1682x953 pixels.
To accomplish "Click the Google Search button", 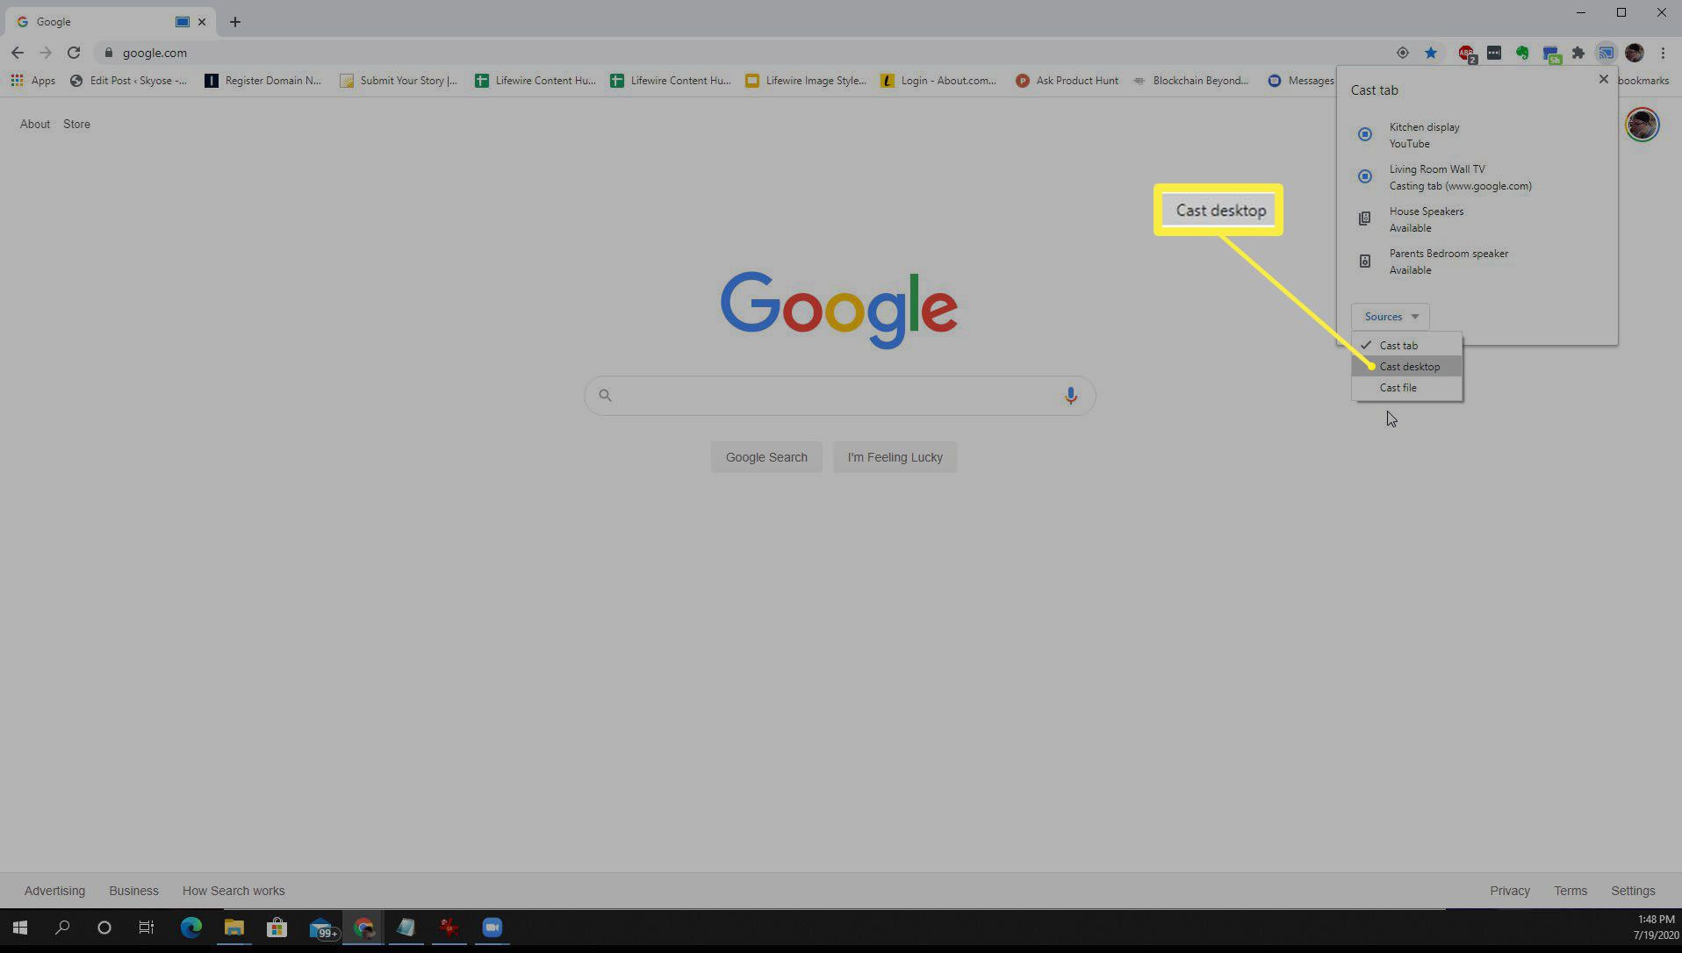I will 766,457.
